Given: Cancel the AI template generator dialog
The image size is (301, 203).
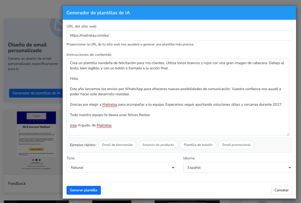Looking at the screenshot, I should [x=281, y=190].
